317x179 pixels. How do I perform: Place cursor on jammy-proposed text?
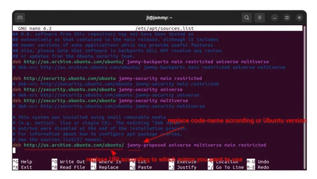[146, 145]
